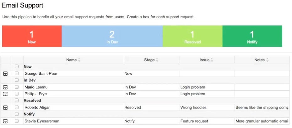292x128 pixels.
Task: Check the Mario Leemu row checkbox
Action: coord(17,87)
